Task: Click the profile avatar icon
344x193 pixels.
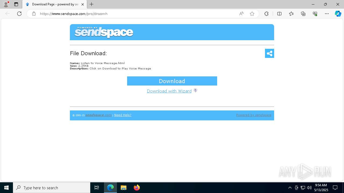Action: [6, 4]
